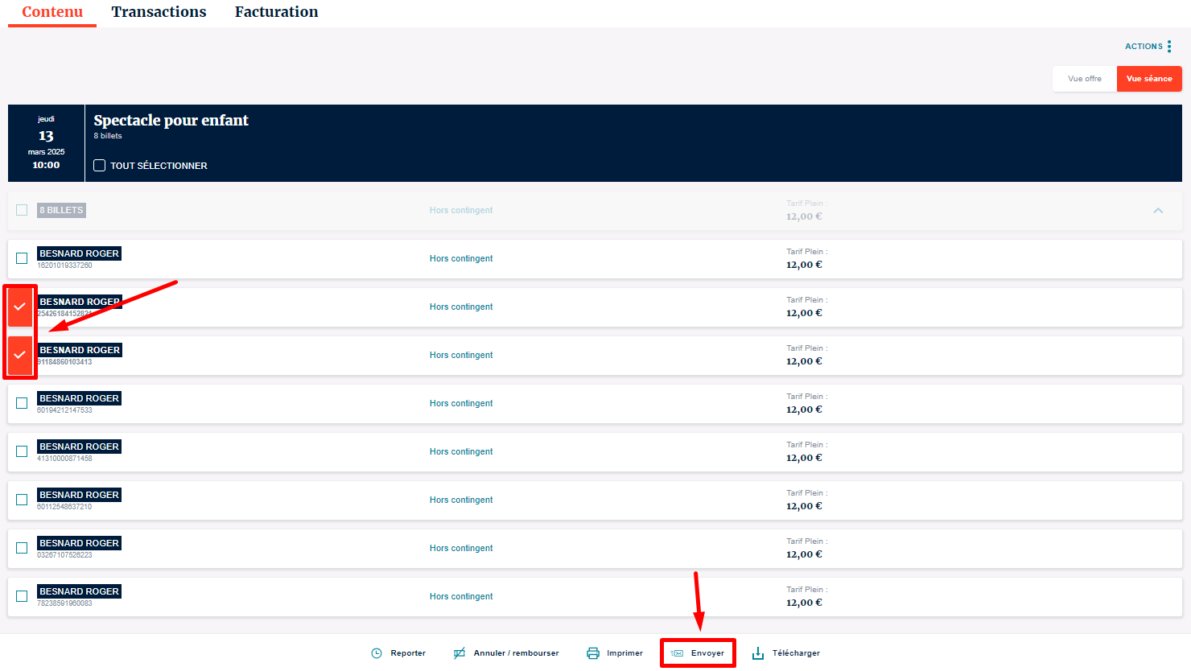Click the Spectacle pour enfant title
This screenshot has height=671, width=1191.
pos(171,121)
